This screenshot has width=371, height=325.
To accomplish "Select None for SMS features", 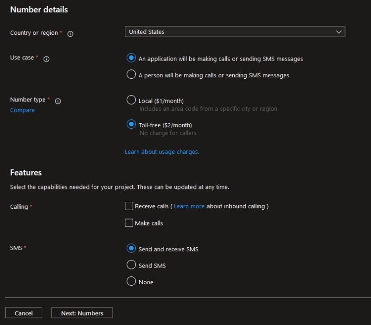I will [131, 281].
